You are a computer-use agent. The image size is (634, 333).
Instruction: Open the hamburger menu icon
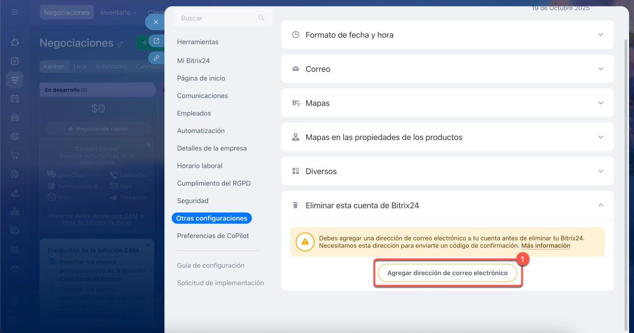15,12
